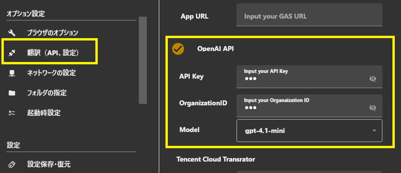401x173 pixels.
Task: Click the OrganizationID label
Action: click(203, 103)
